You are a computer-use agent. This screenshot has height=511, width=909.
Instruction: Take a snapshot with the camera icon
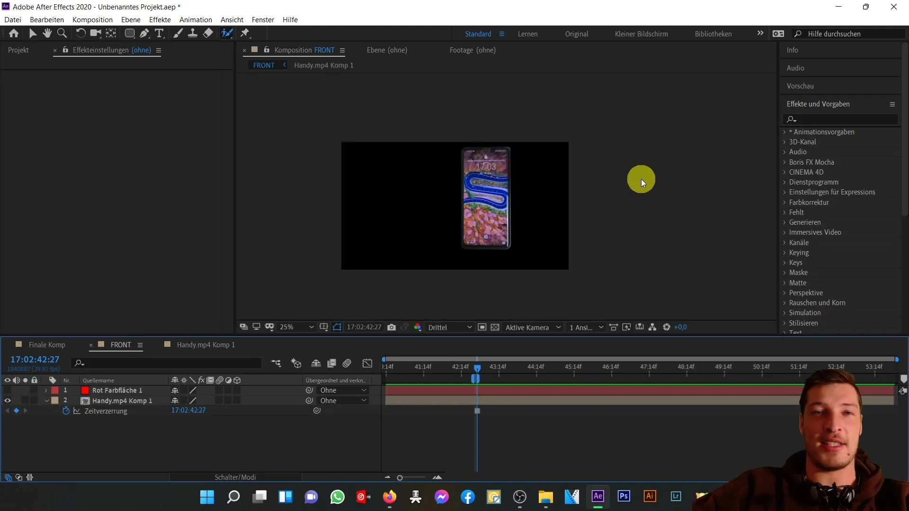392,327
